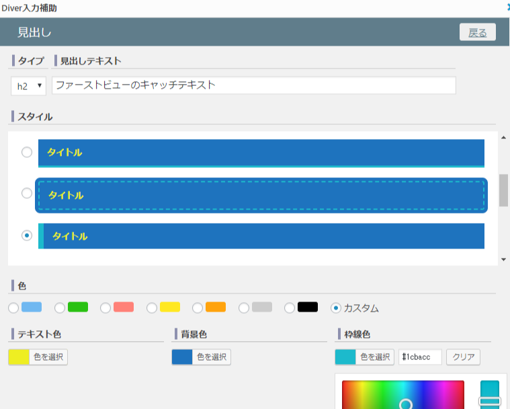Select the underline title style radio button
510x409 pixels.
(x=27, y=152)
